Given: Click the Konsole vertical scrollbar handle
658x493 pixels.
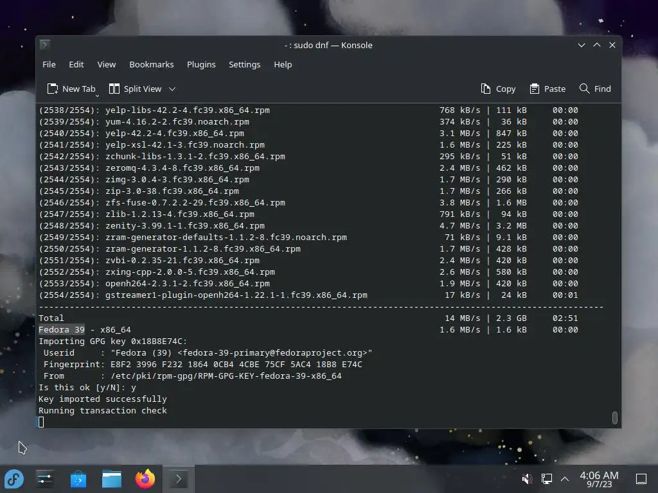Looking at the screenshot, I should point(615,417).
